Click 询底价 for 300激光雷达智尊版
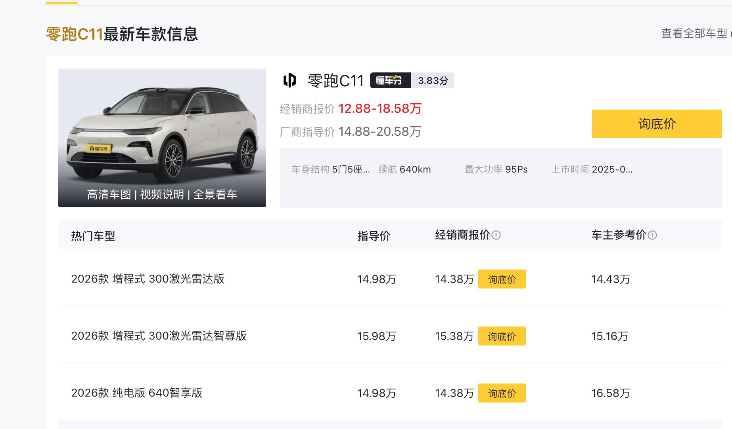The height and width of the screenshot is (429, 732). (502, 336)
